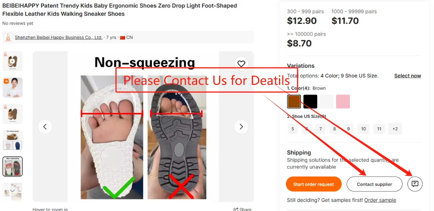Open the Order sample link
Viewport: 434px width, 211px height.
click(380, 200)
